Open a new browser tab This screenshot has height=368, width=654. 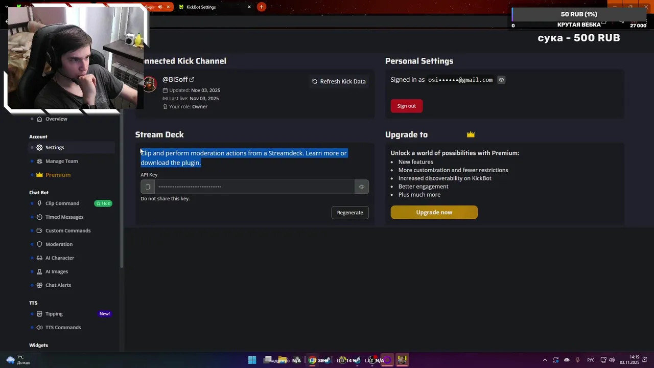pyautogui.click(x=262, y=7)
